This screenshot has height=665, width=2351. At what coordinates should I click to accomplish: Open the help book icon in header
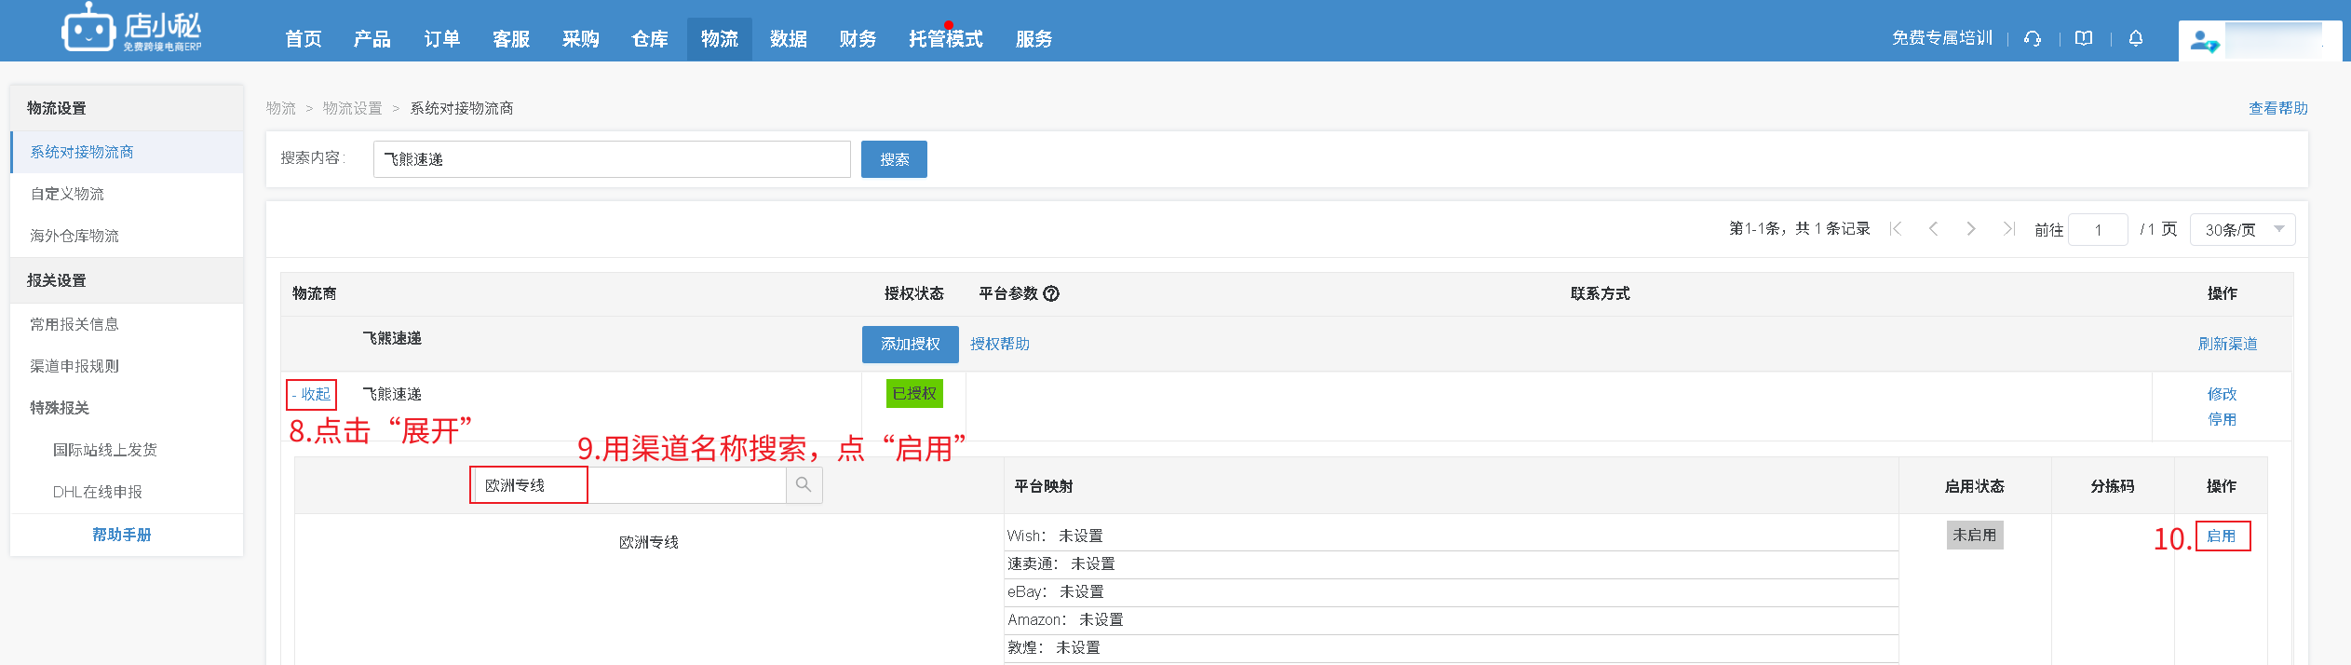(x=2084, y=38)
